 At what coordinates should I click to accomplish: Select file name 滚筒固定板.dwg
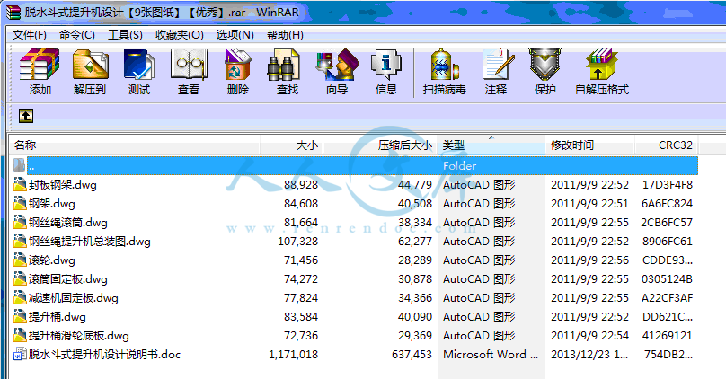pyautogui.click(x=68, y=279)
